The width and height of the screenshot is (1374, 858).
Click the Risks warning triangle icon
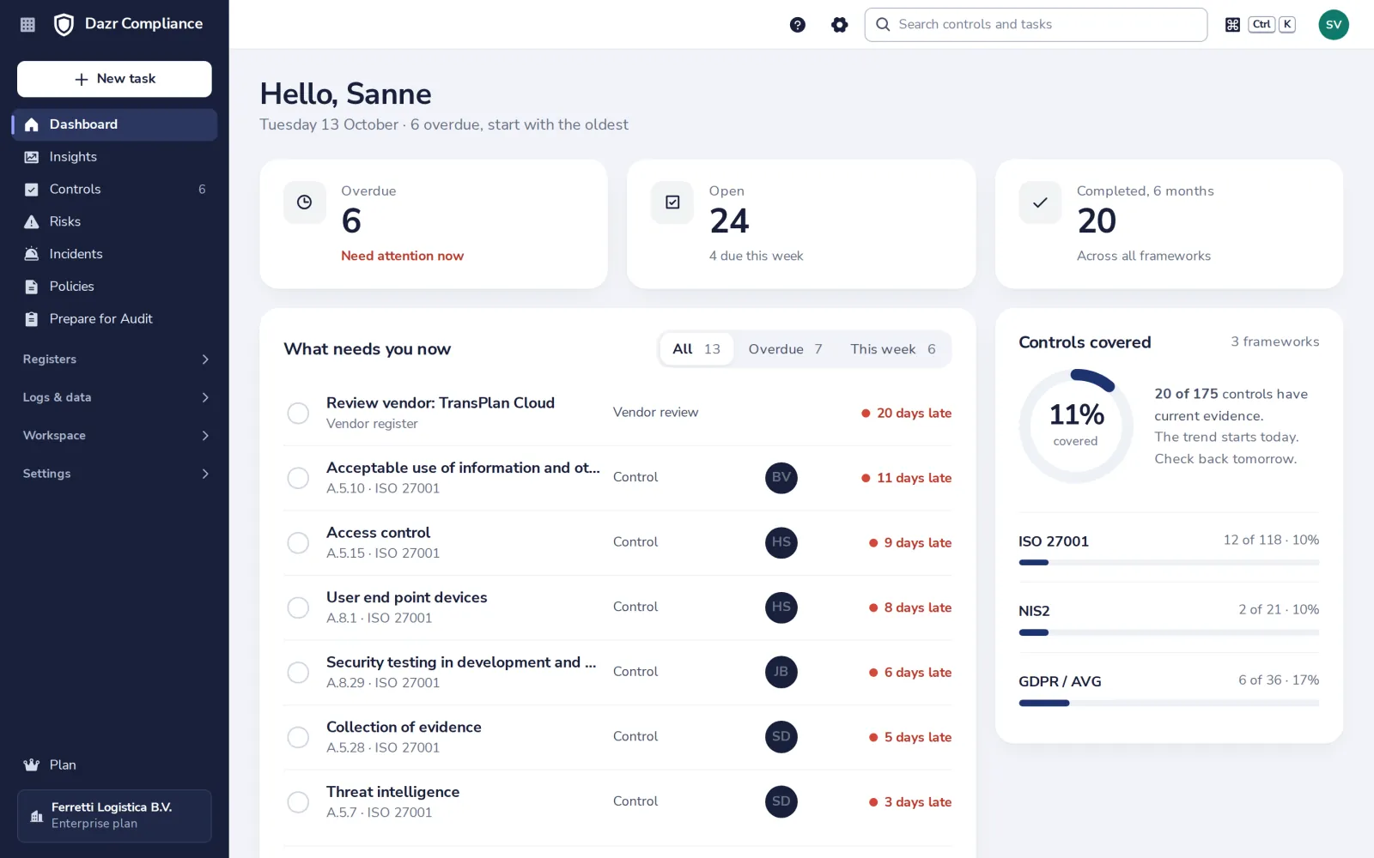32,221
